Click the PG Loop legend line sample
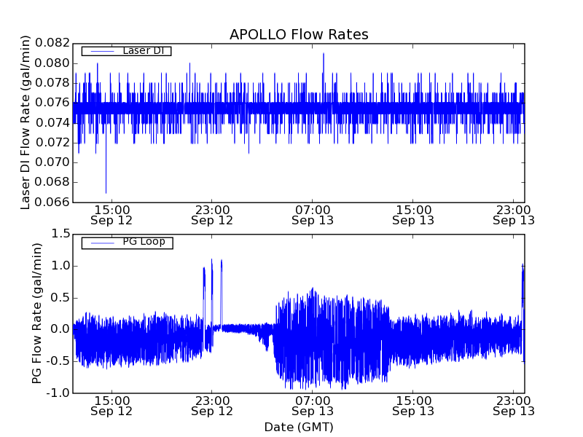 [x=103, y=243]
